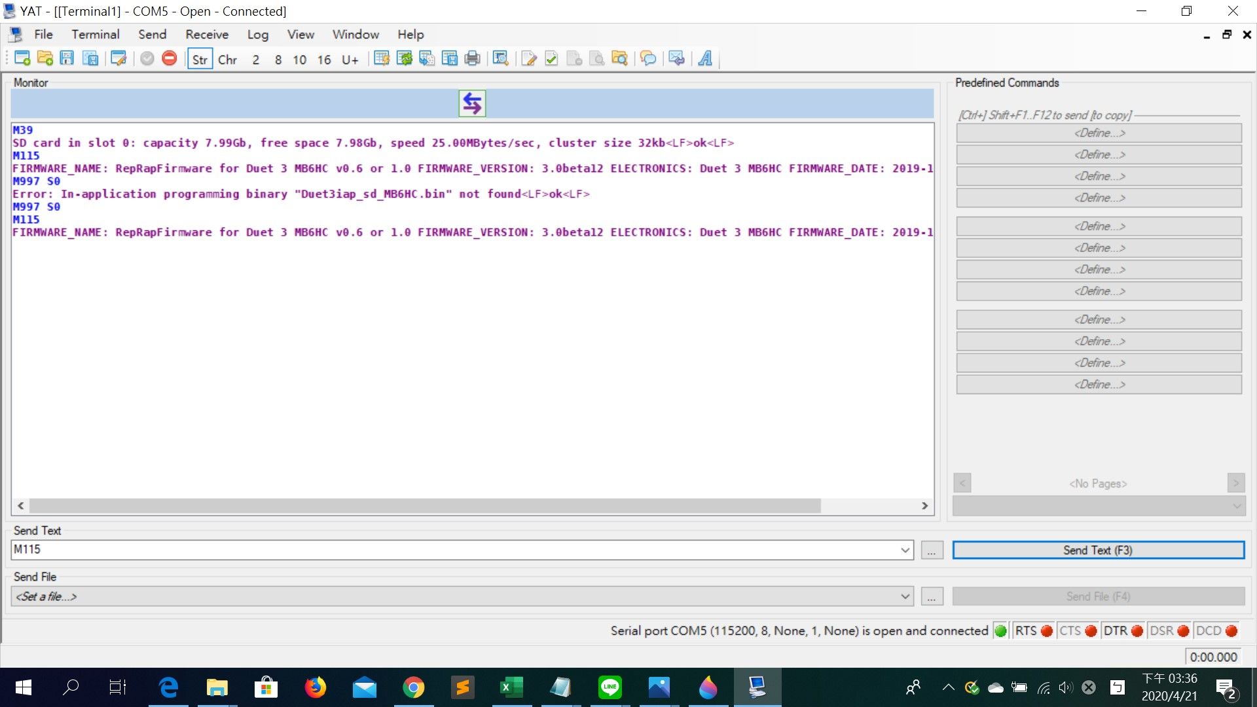This screenshot has width=1257, height=707.
Task: Open the Receive menu
Action: (x=207, y=34)
